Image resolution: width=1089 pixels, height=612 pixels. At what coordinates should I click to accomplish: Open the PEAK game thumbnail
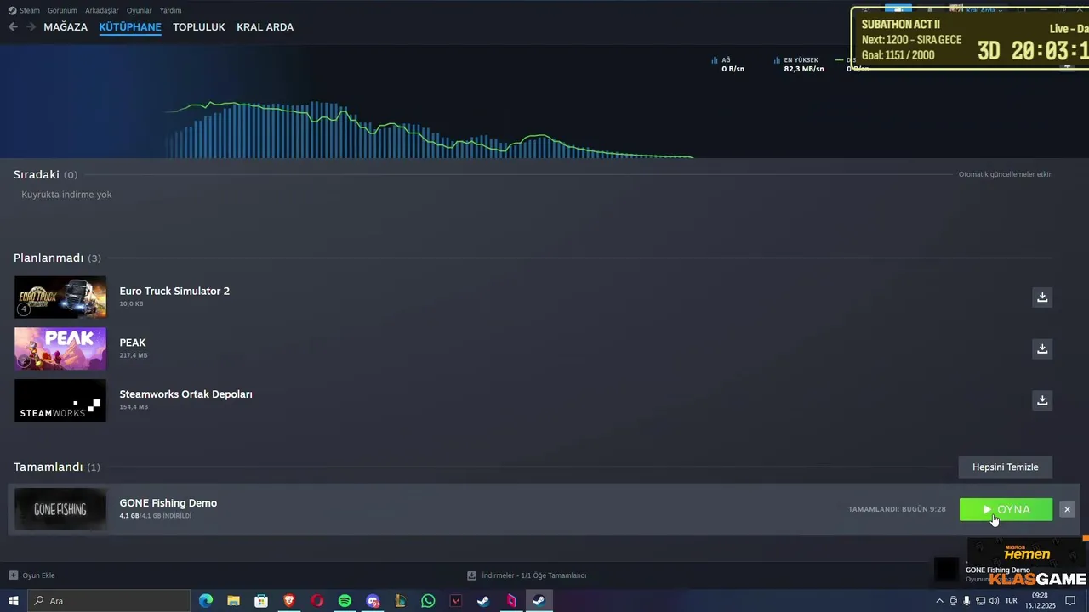click(x=60, y=348)
